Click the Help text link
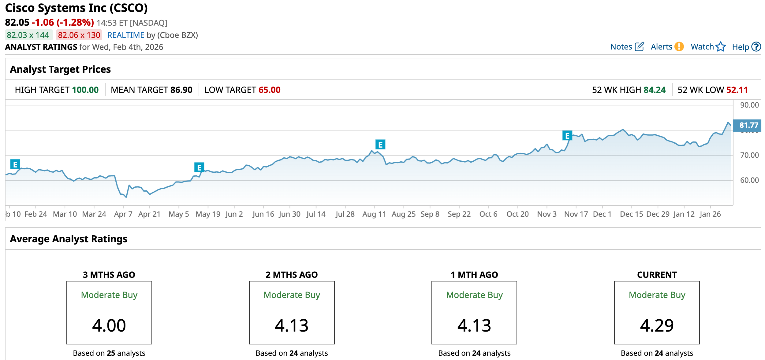Viewport: 765px width, 360px height. pos(740,47)
